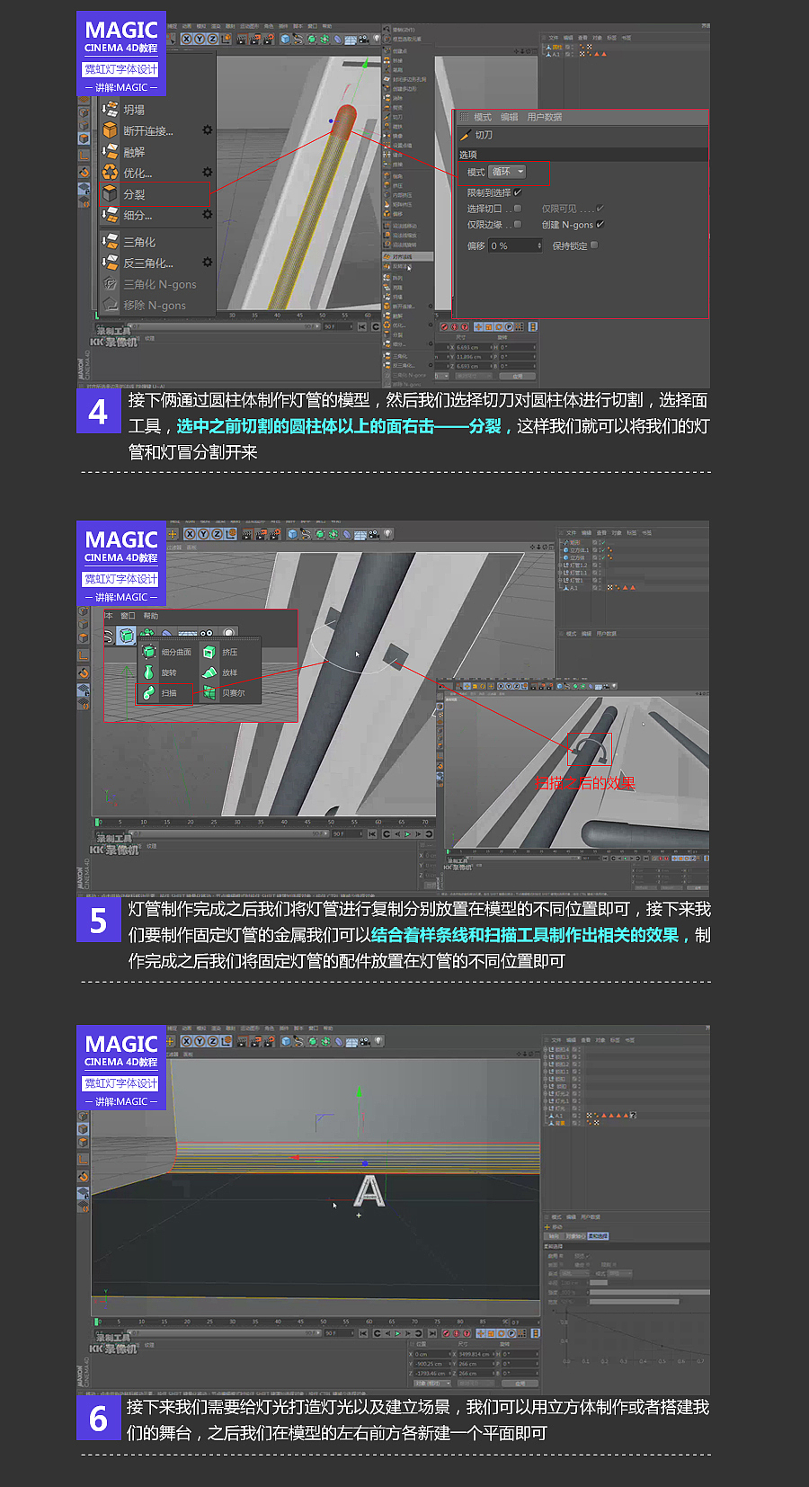Click the 细分 (Subdivide) icon
The height and width of the screenshot is (1487, 809).
coord(110,215)
